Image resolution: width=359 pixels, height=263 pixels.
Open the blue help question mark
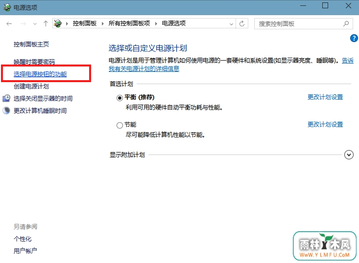pos(354,38)
